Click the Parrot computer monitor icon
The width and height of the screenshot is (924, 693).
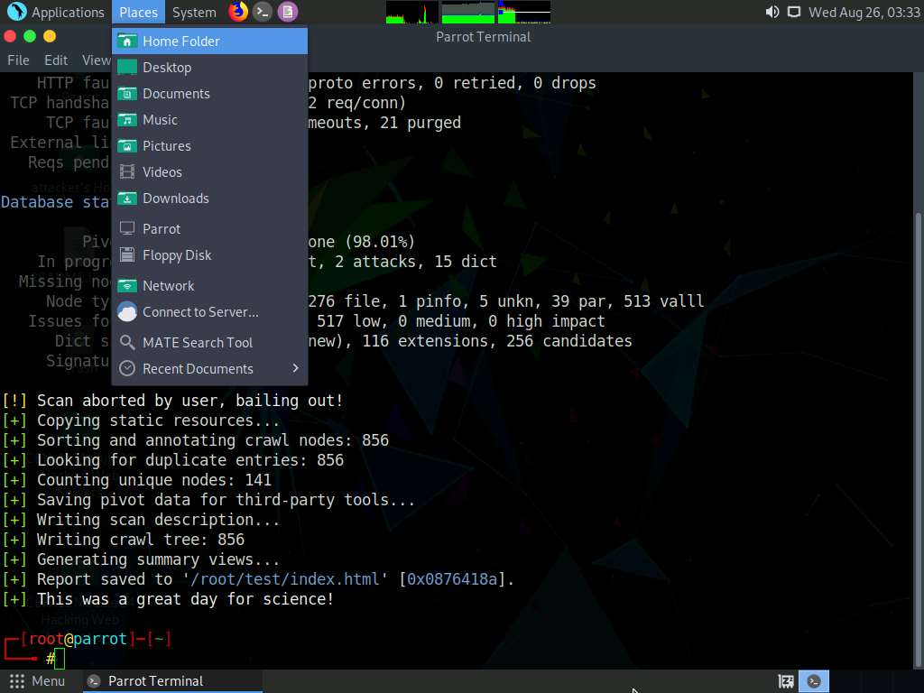pyautogui.click(x=126, y=228)
